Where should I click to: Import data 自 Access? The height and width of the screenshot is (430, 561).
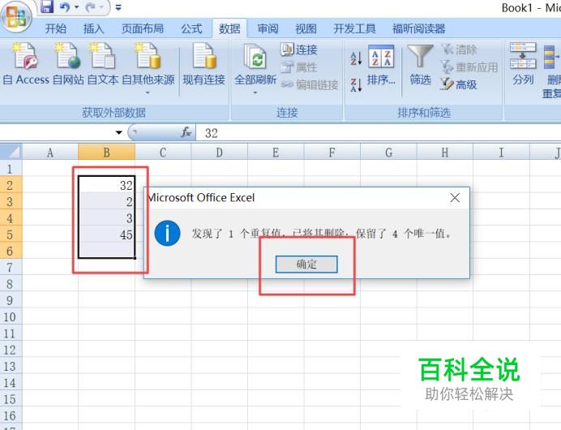coord(26,64)
